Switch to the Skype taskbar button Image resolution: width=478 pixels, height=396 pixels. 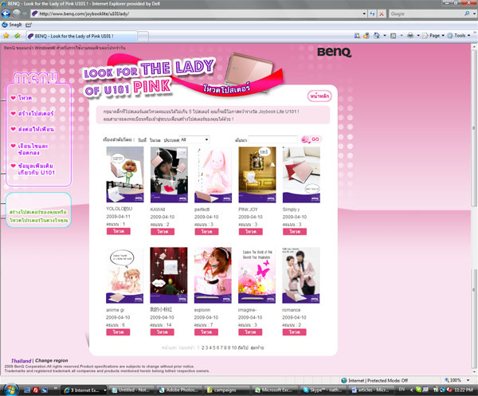point(323,390)
